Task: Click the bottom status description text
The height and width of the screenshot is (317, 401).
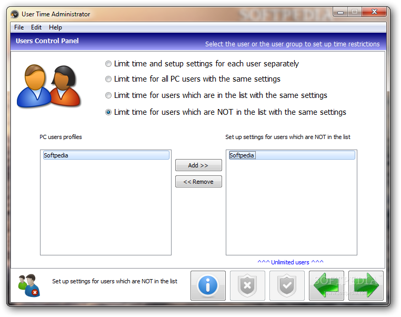Action: pyautogui.click(x=115, y=281)
